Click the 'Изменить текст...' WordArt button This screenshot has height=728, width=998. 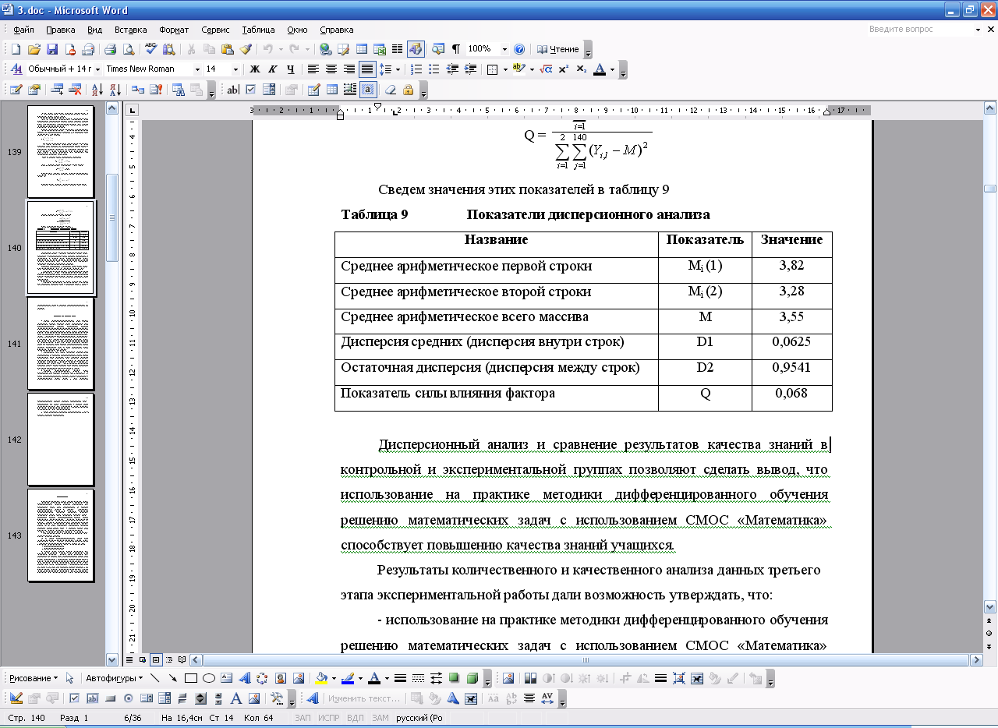(x=364, y=698)
